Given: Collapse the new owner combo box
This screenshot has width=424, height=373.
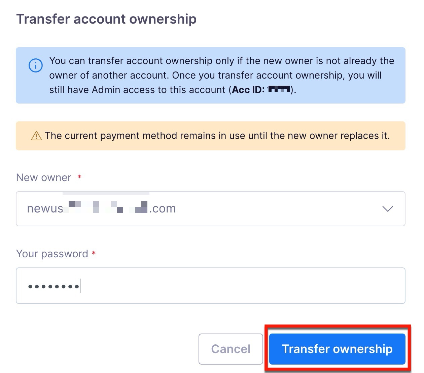Looking at the screenshot, I should [387, 209].
